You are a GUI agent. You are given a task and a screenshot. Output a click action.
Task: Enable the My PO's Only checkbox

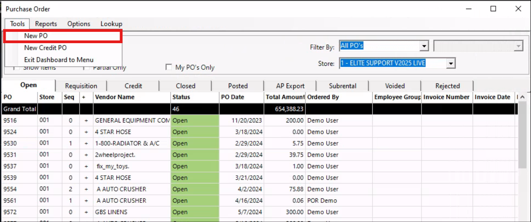pos(168,67)
